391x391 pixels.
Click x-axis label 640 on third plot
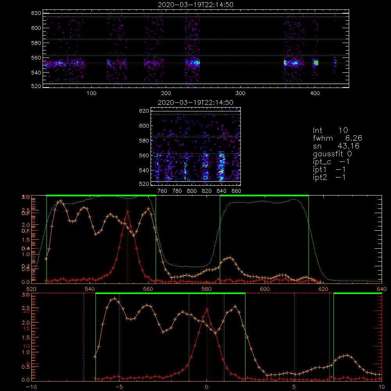click(x=382, y=289)
